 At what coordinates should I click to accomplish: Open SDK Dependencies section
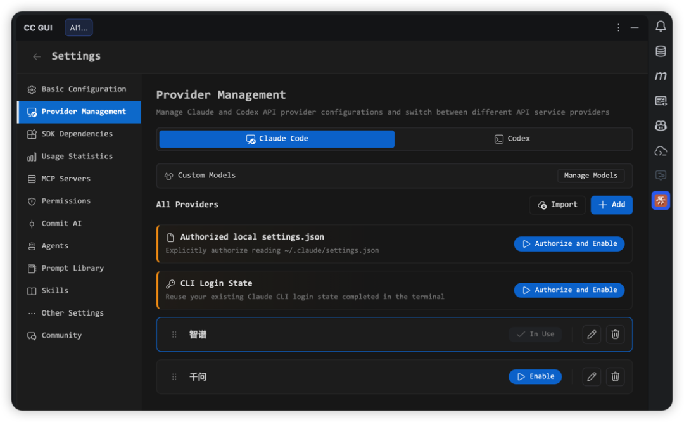[79, 134]
